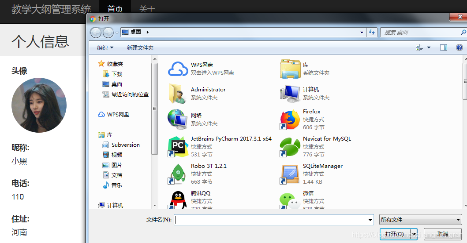Select the 计算机 icon in file list

[290, 94]
